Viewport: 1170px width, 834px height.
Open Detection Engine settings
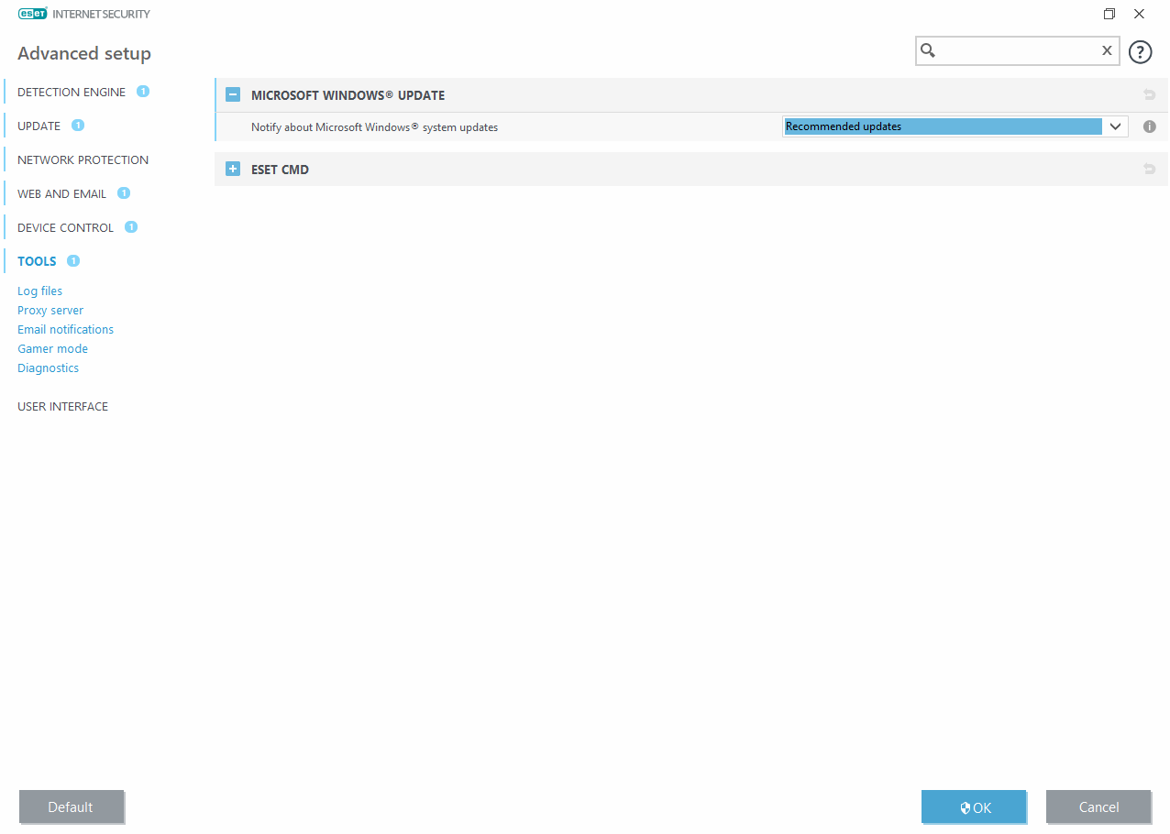click(72, 92)
